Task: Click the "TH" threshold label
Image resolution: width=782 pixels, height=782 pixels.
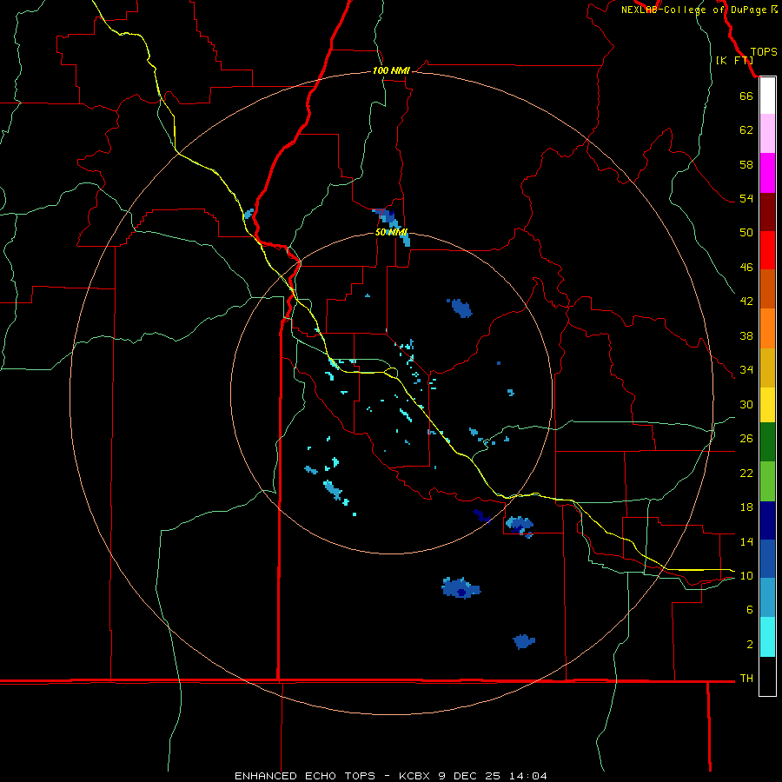Action: (746, 679)
